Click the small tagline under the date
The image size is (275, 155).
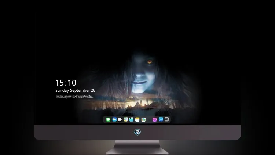(75, 97)
